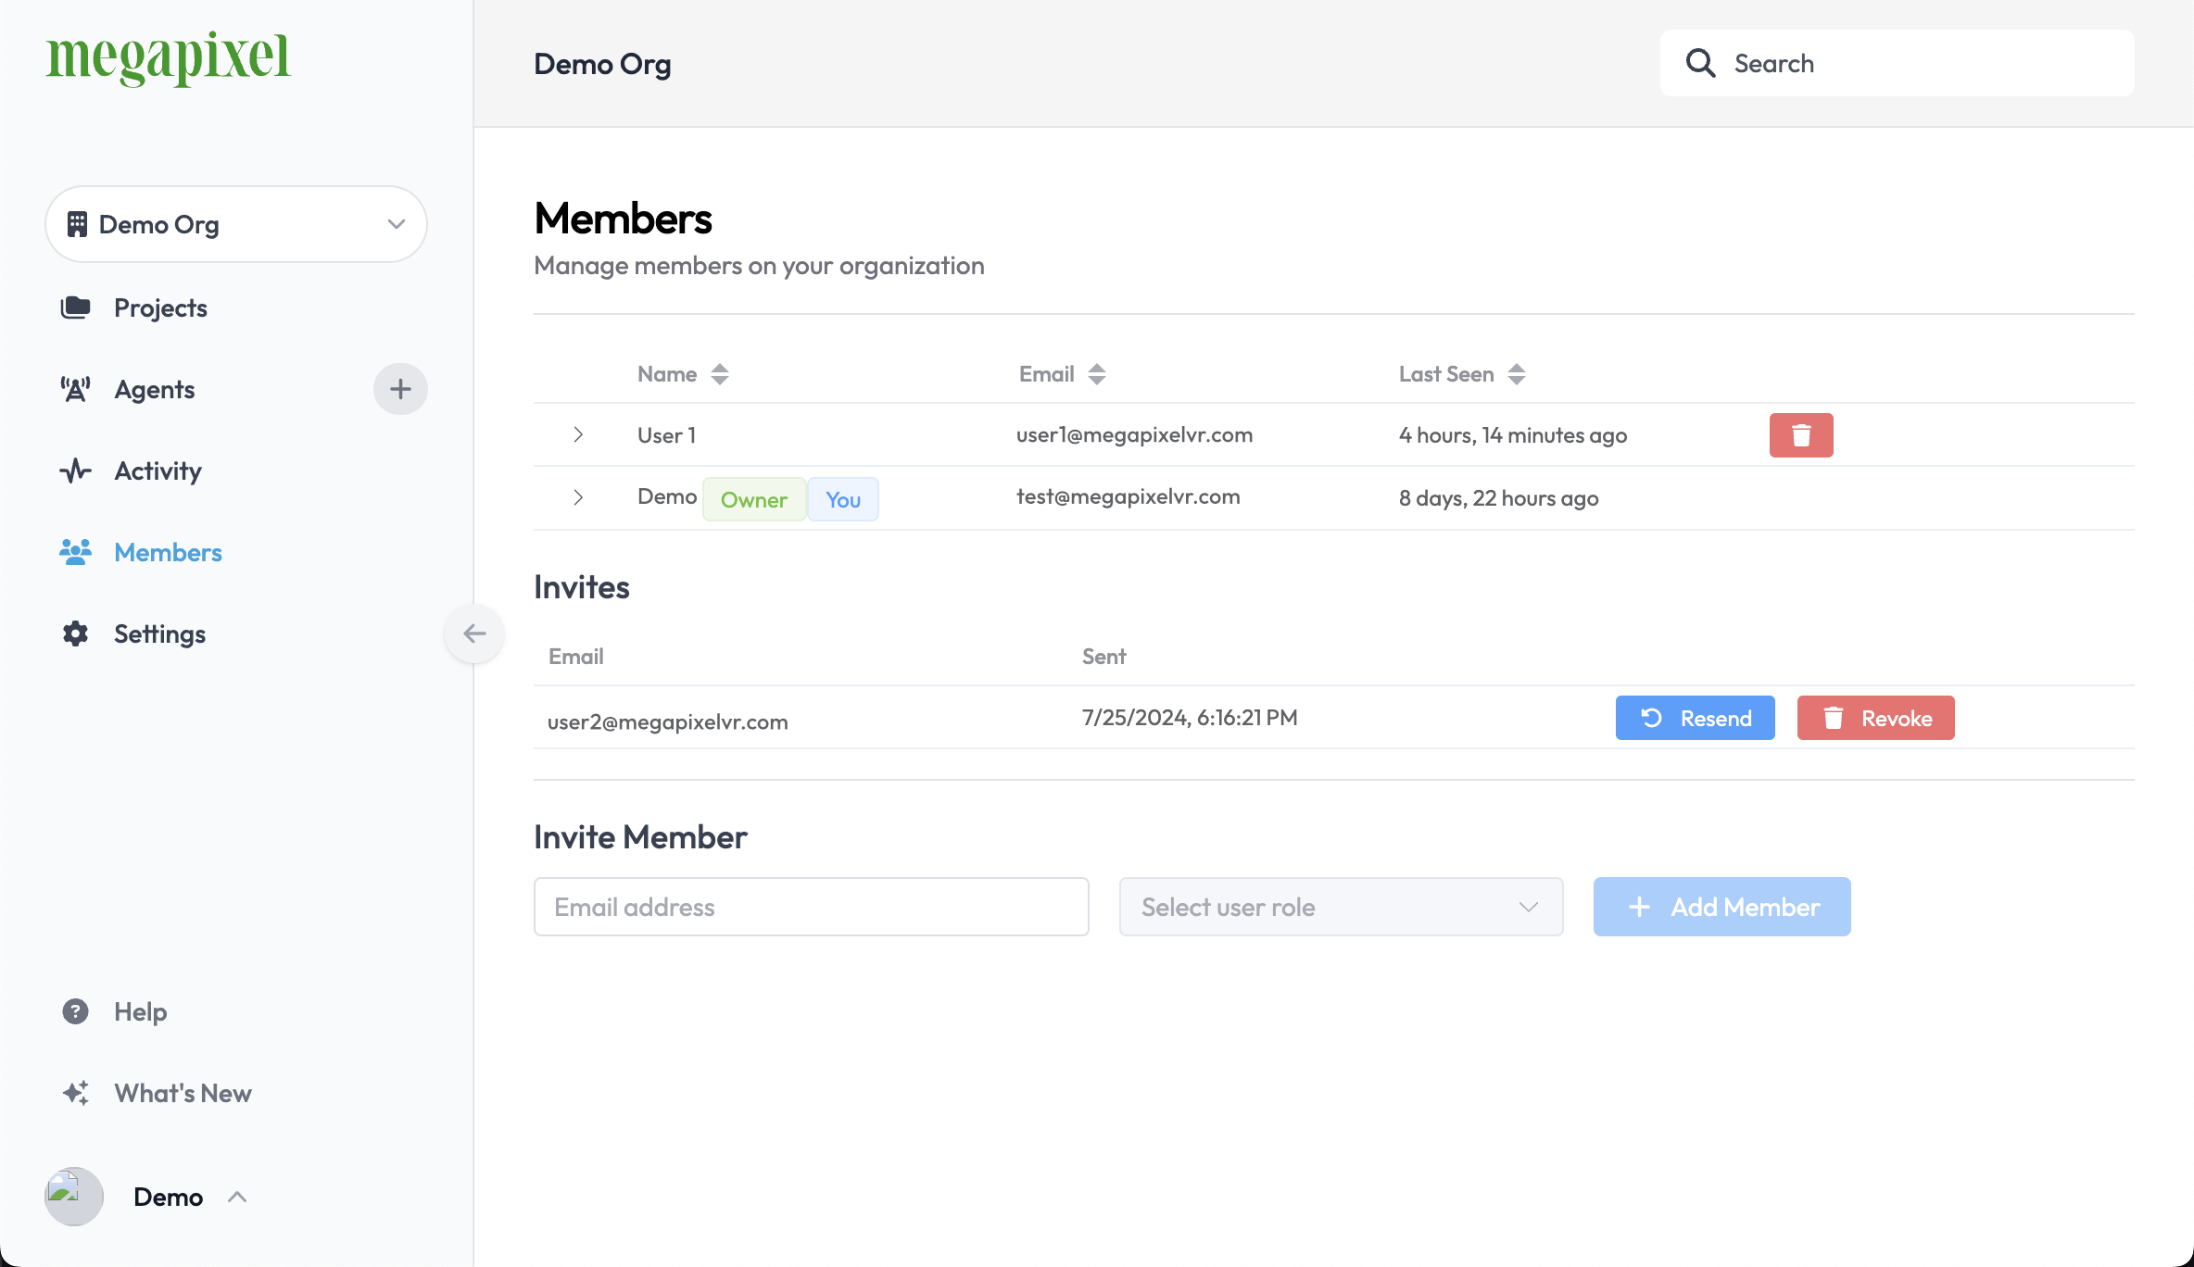
Task: Click the Settings icon in sidebar
Action: [75, 632]
